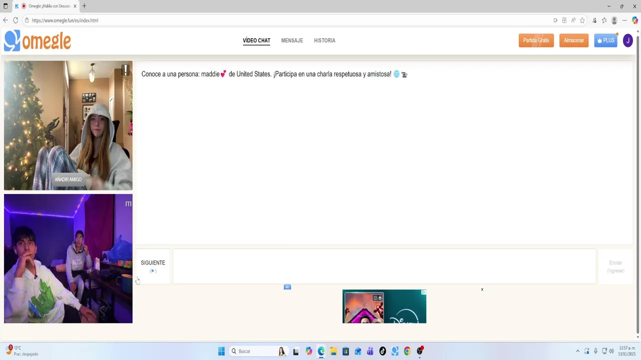The image size is (641, 360).
Task: Click your own webcam preview
Action: tap(68, 258)
